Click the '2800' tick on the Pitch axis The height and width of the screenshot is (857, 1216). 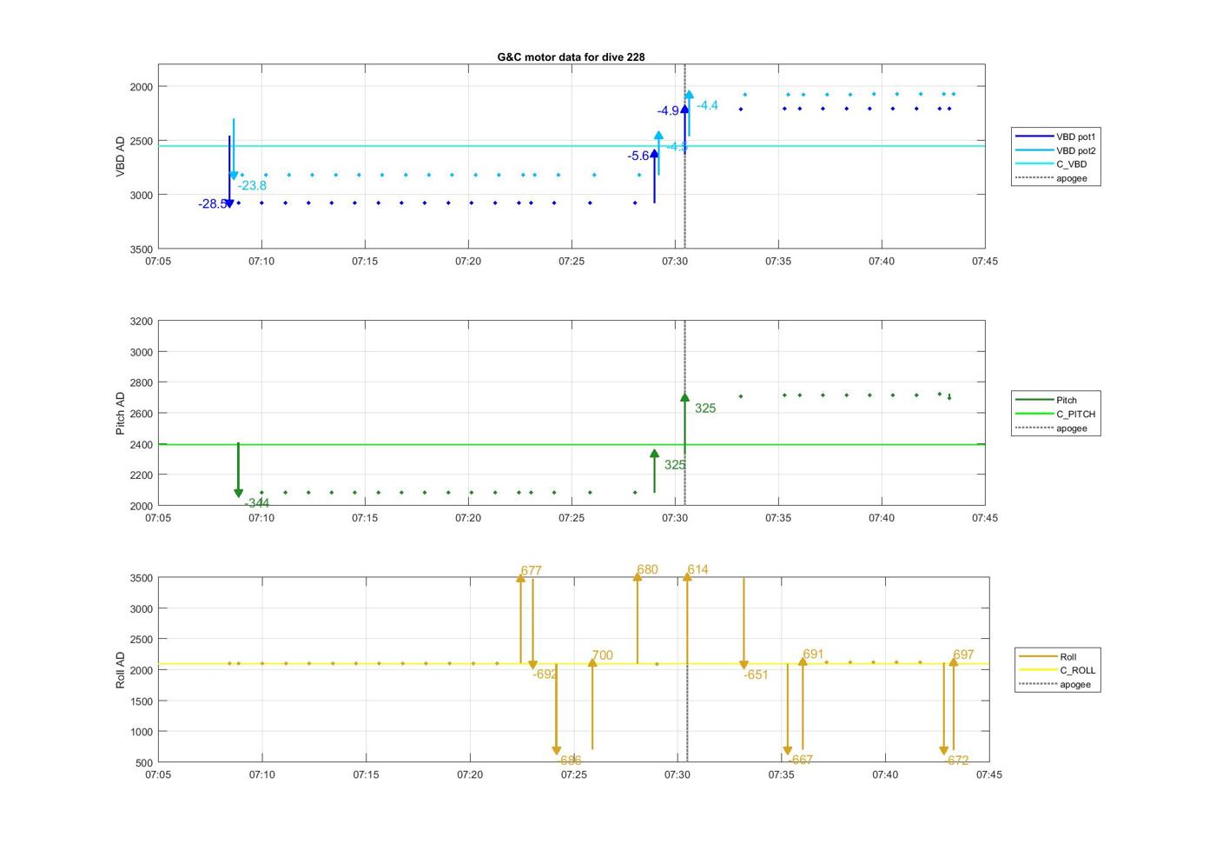141,382
